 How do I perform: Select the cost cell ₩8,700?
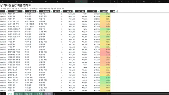[93, 47]
